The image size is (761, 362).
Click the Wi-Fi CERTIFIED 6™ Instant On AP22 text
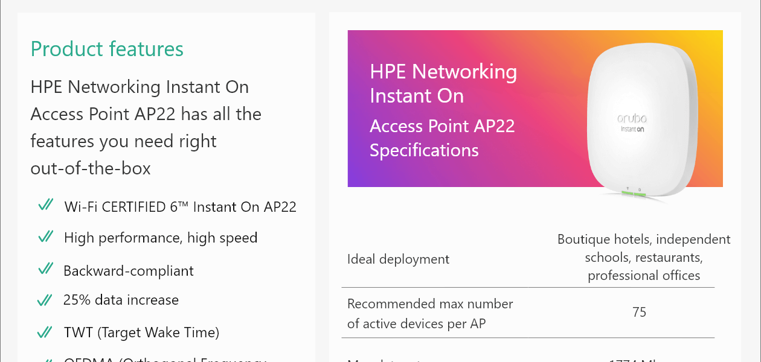point(180,207)
